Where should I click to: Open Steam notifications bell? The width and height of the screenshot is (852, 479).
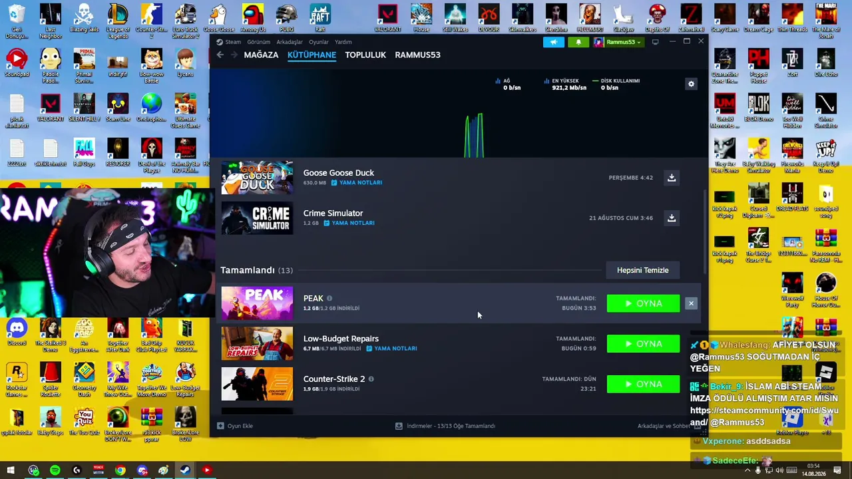[578, 42]
